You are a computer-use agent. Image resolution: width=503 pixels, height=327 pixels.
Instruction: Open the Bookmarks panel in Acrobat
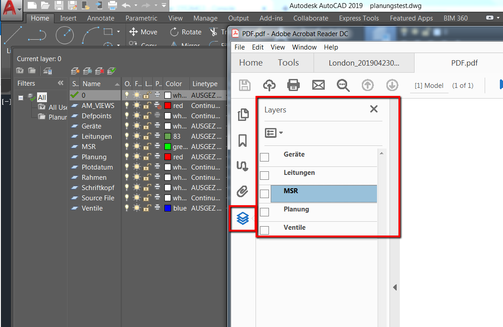coord(243,140)
